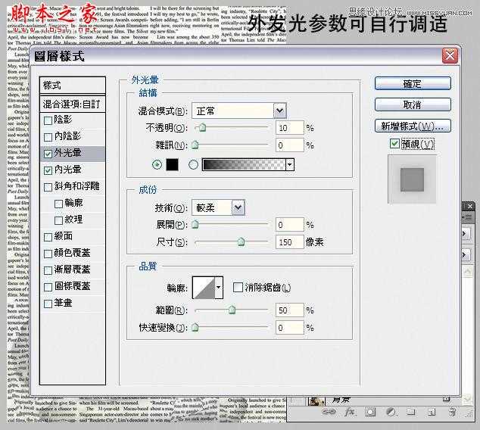Click the create new layer icon
Viewport: 480px width, 430px height.
(432, 413)
